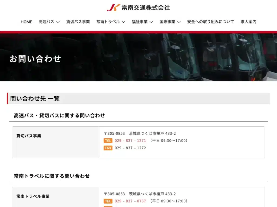Click TEL badge in 貸切バス事業 row

108,141
